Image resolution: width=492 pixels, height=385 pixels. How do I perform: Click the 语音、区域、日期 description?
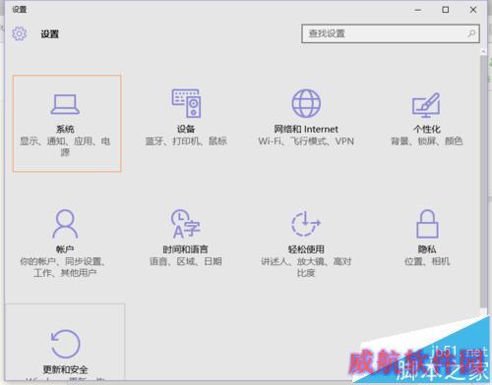tap(186, 261)
